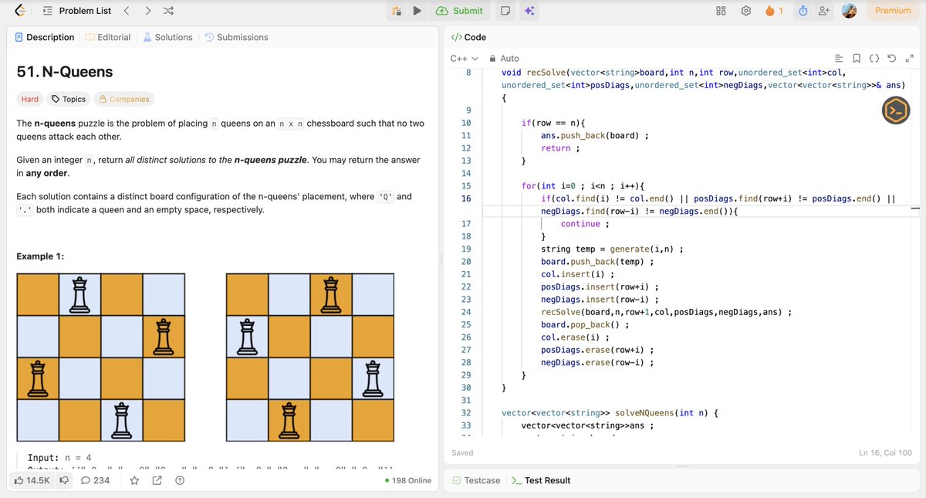Start the timer clock icon
This screenshot has width=926, height=498.
tap(803, 11)
